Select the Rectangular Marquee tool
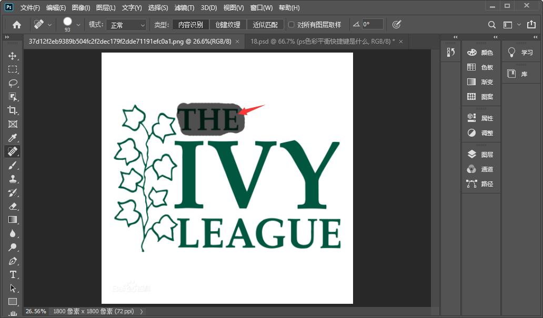This screenshot has height=318, width=543. coord(13,69)
